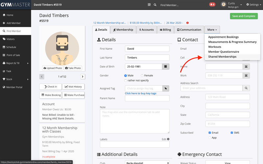263x164 pixels.
Task: Click the Save and Complete button
Action: (x=244, y=16)
